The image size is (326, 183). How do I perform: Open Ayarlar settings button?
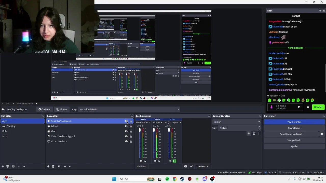coord(294,146)
